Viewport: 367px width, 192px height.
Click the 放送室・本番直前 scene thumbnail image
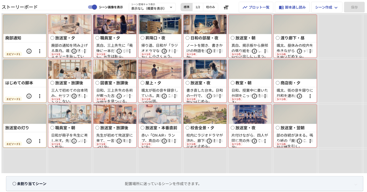click(160, 114)
